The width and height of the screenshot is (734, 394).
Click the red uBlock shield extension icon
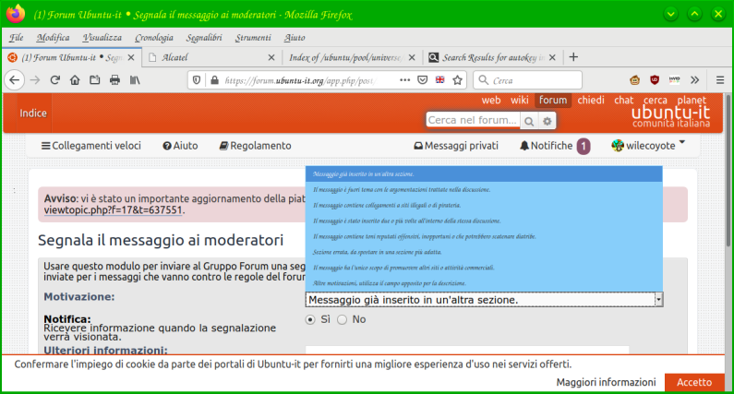pyautogui.click(x=655, y=80)
